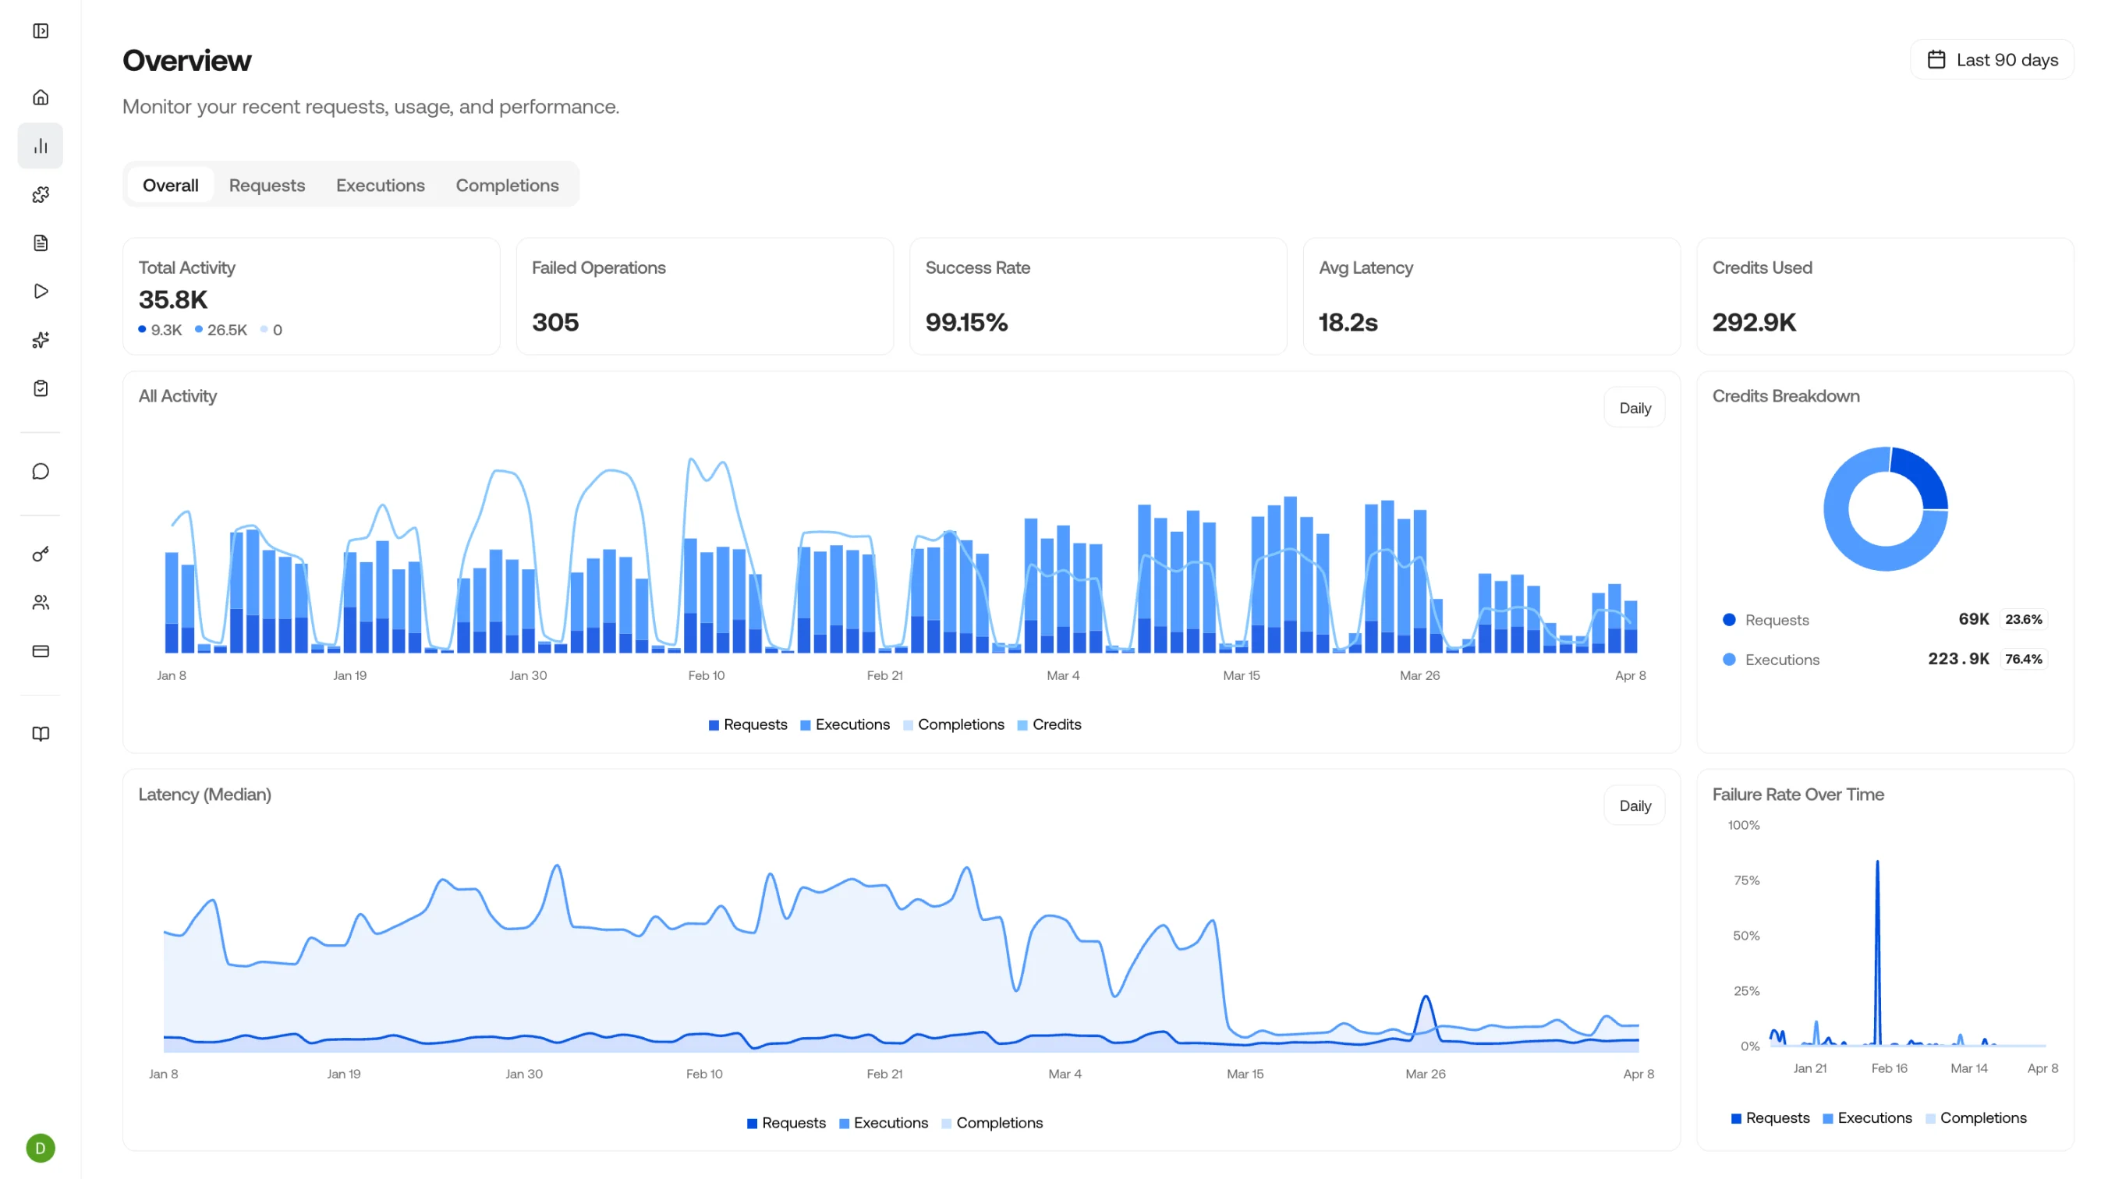This screenshot has width=2115, height=1179.
Task: Open the clipboard check icon
Action: click(41, 388)
